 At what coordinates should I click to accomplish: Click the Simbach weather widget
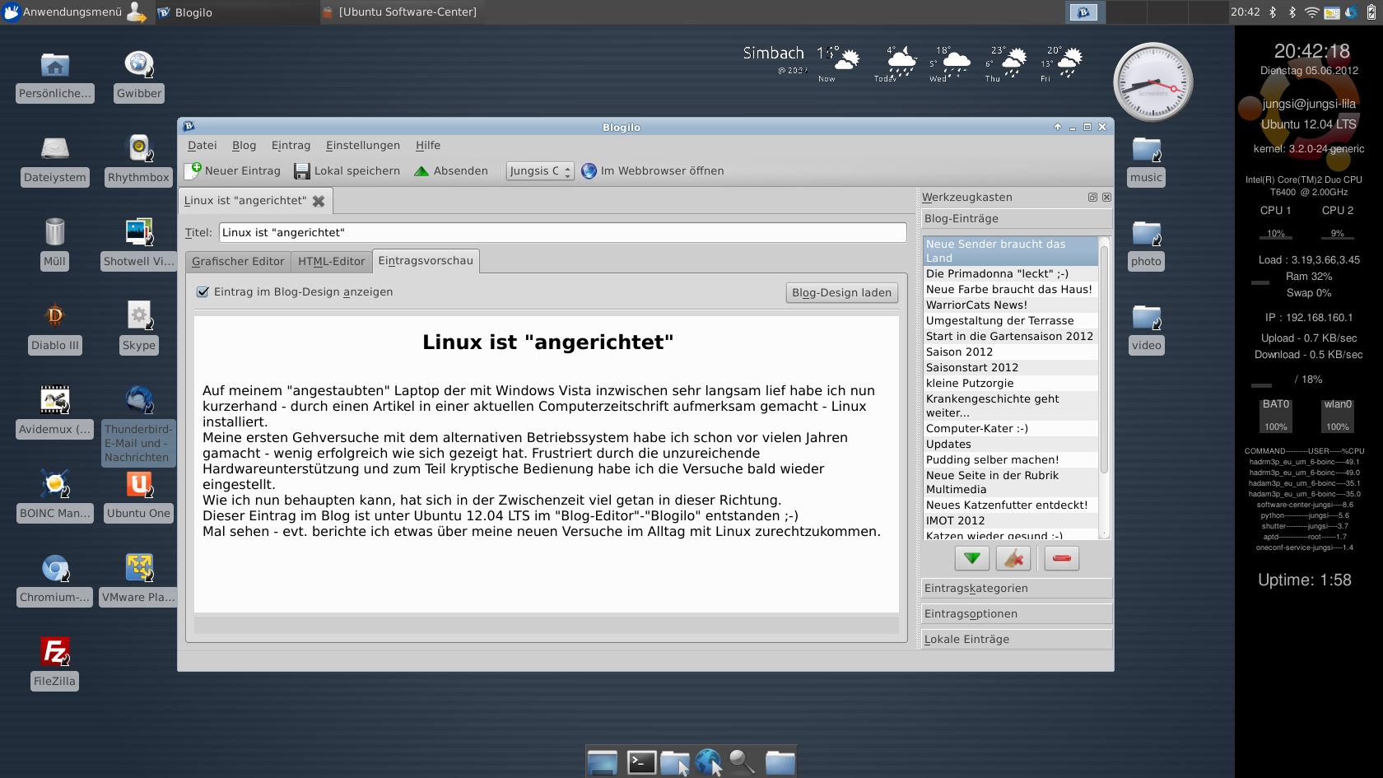click(x=913, y=63)
